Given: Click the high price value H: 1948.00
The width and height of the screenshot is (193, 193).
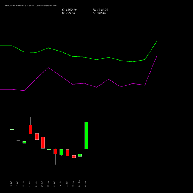Looking at the screenshot, I should [100, 10].
